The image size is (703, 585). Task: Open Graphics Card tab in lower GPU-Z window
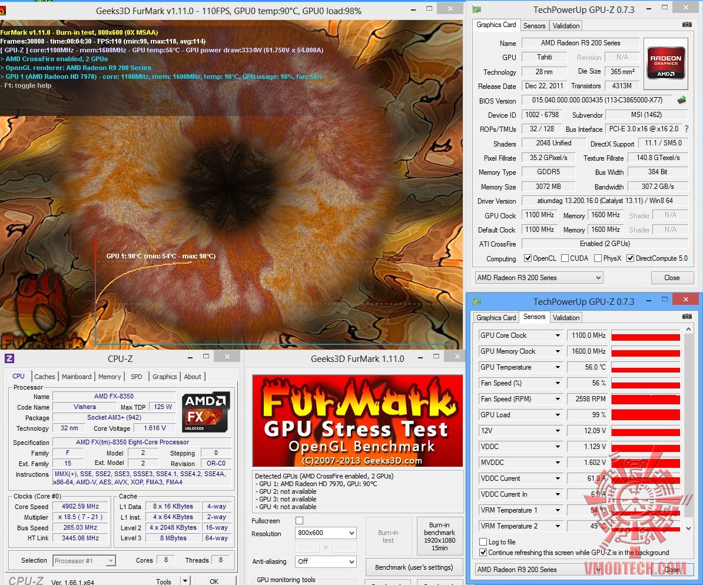pyautogui.click(x=496, y=317)
